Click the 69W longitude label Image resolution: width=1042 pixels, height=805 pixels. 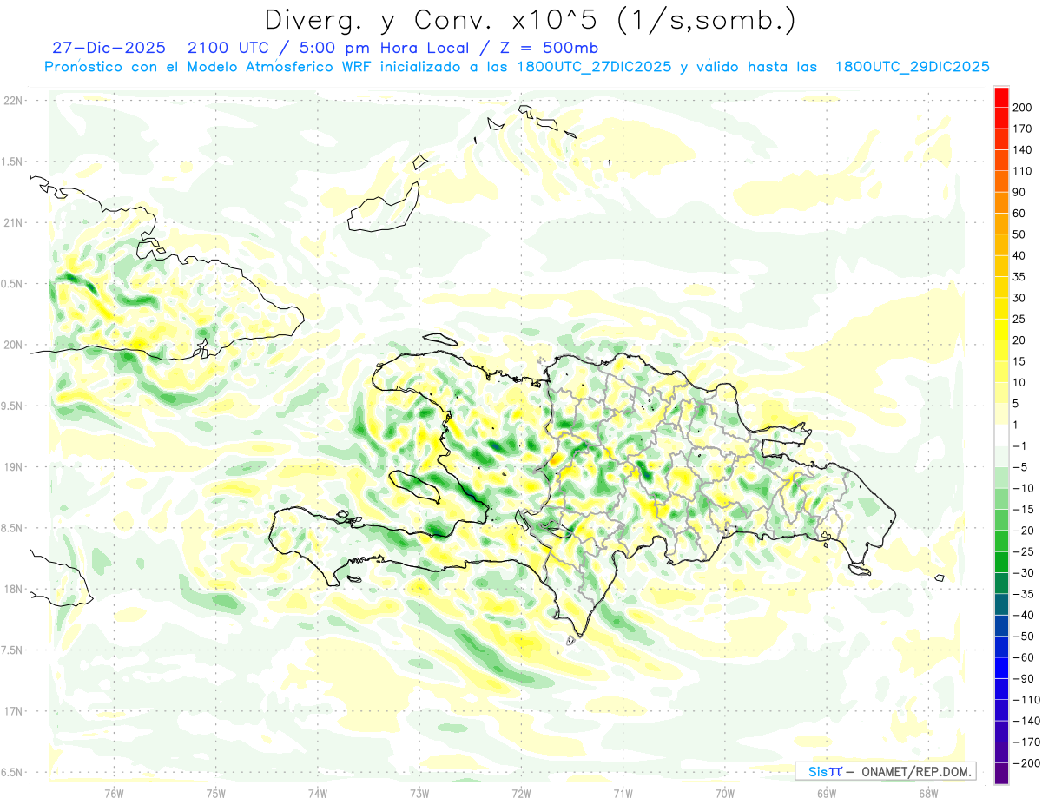(x=827, y=793)
